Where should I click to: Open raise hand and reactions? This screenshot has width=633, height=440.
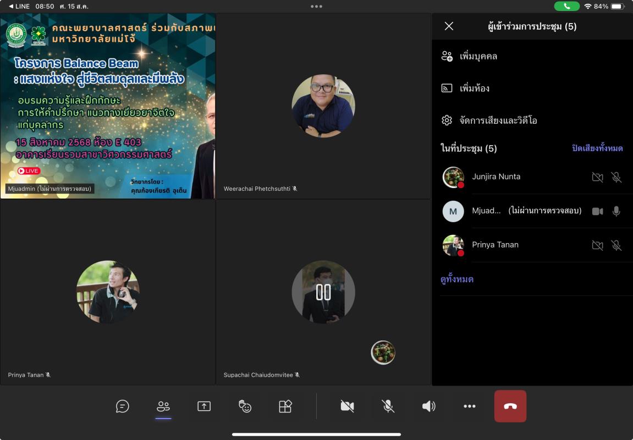(245, 406)
